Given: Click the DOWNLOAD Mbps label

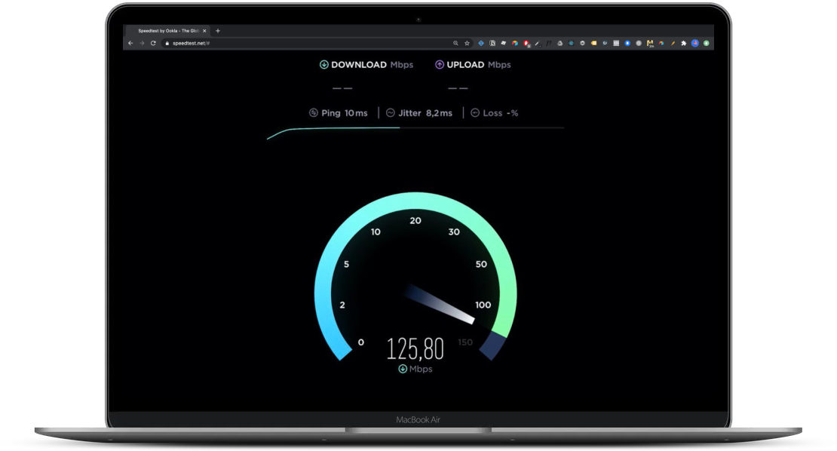Looking at the screenshot, I should point(372,65).
